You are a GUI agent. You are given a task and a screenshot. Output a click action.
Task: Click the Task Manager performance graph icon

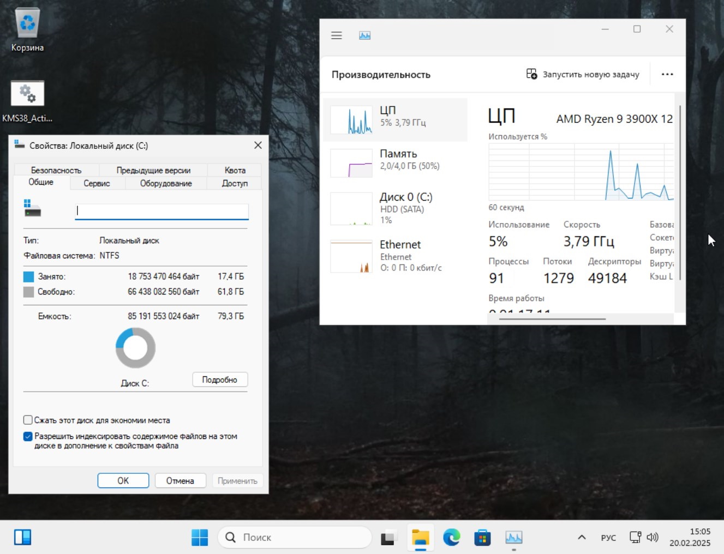365,35
